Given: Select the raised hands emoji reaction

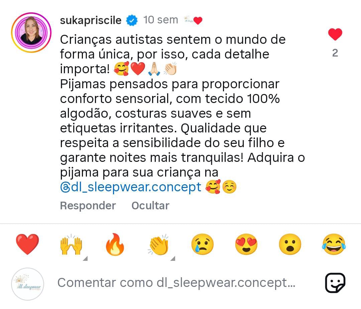Looking at the screenshot, I should 71,244.
